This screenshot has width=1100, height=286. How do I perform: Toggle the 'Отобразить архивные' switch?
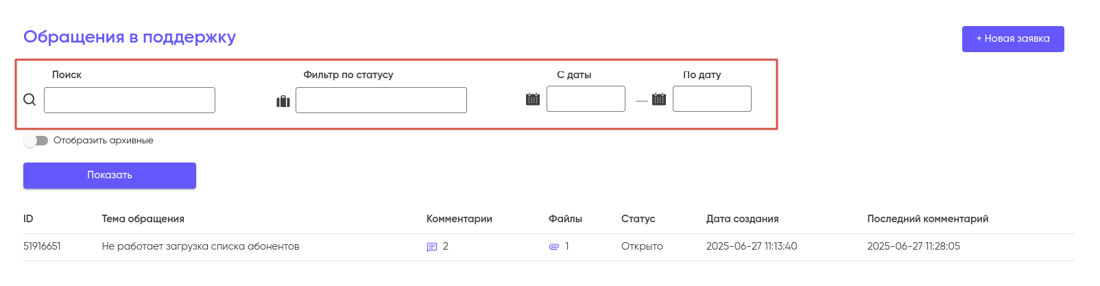coord(36,141)
